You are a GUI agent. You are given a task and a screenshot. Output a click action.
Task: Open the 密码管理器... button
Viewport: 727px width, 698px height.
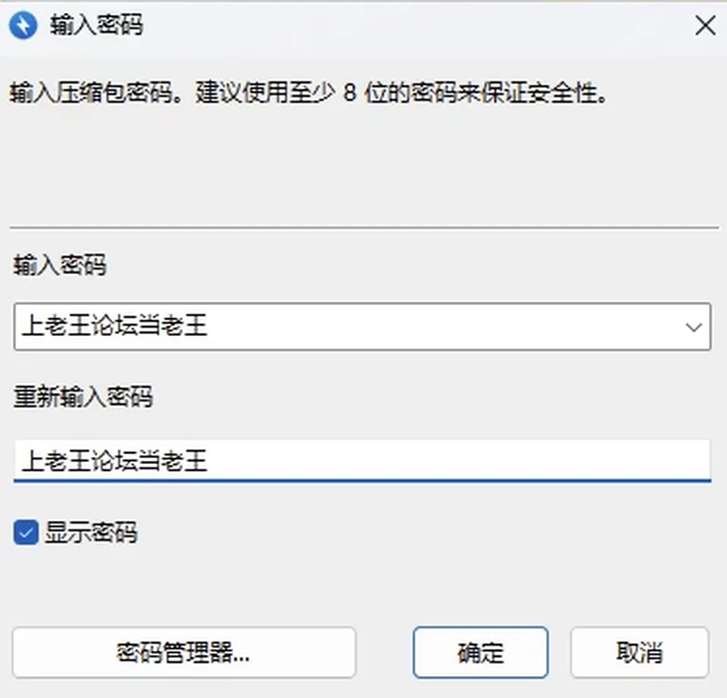(x=184, y=653)
